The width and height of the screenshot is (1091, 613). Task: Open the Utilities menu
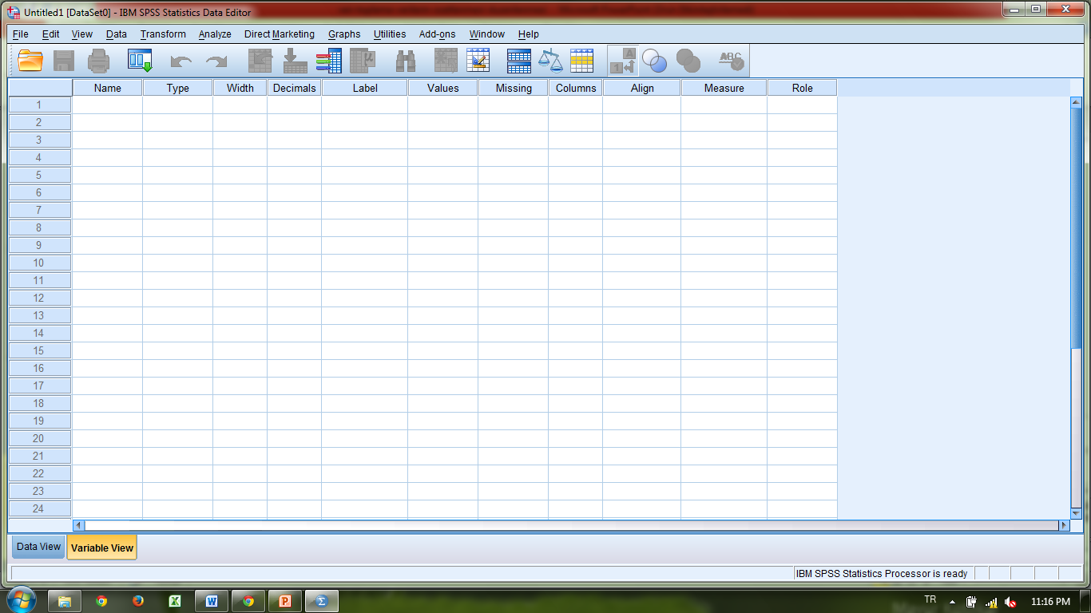pyautogui.click(x=390, y=34)
